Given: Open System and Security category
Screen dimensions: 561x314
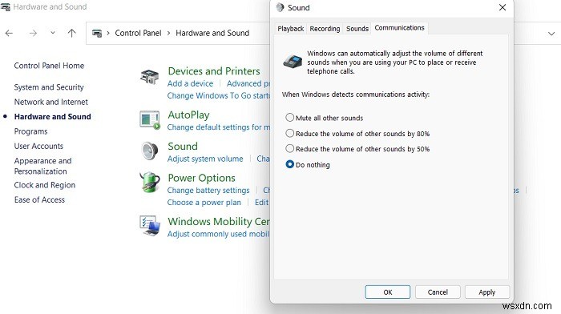Looking at the screenshot, I should (x=49, y=87).
